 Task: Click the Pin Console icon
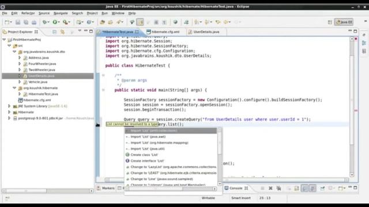coord(322,188)
